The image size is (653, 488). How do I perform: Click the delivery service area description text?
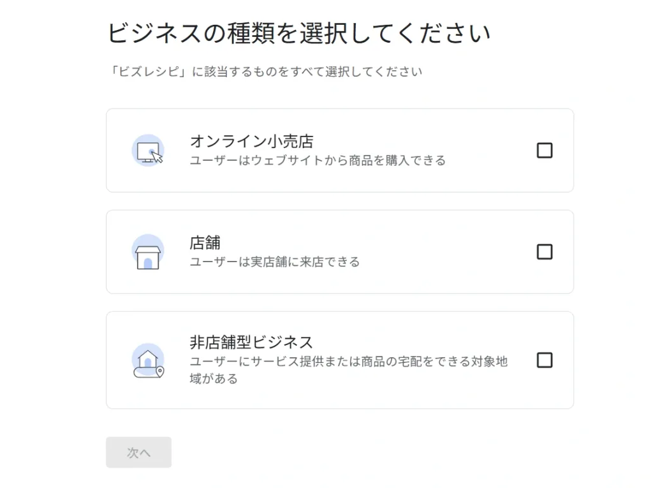[348, 362]
